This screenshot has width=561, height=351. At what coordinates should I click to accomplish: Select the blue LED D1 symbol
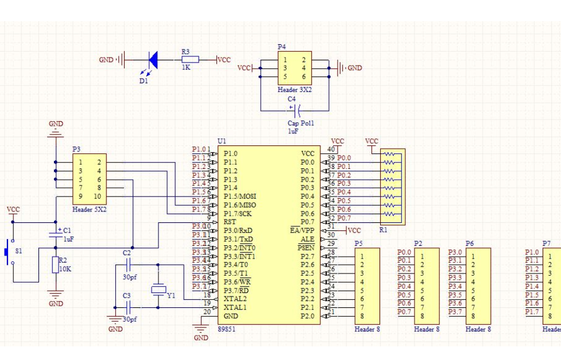click(153, 59)
